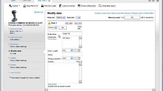Click the String input field

pos(72,54)
